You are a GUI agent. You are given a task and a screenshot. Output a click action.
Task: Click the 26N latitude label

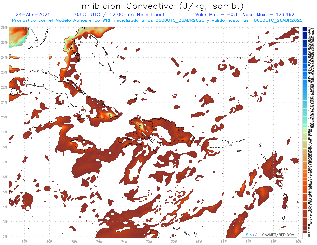pyautogui.click(x=4, y=27)
